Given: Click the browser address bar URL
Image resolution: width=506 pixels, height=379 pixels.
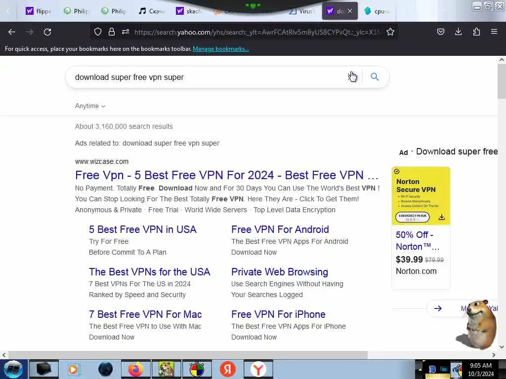Looking at the screenshot, I should (x=257, y=32).
